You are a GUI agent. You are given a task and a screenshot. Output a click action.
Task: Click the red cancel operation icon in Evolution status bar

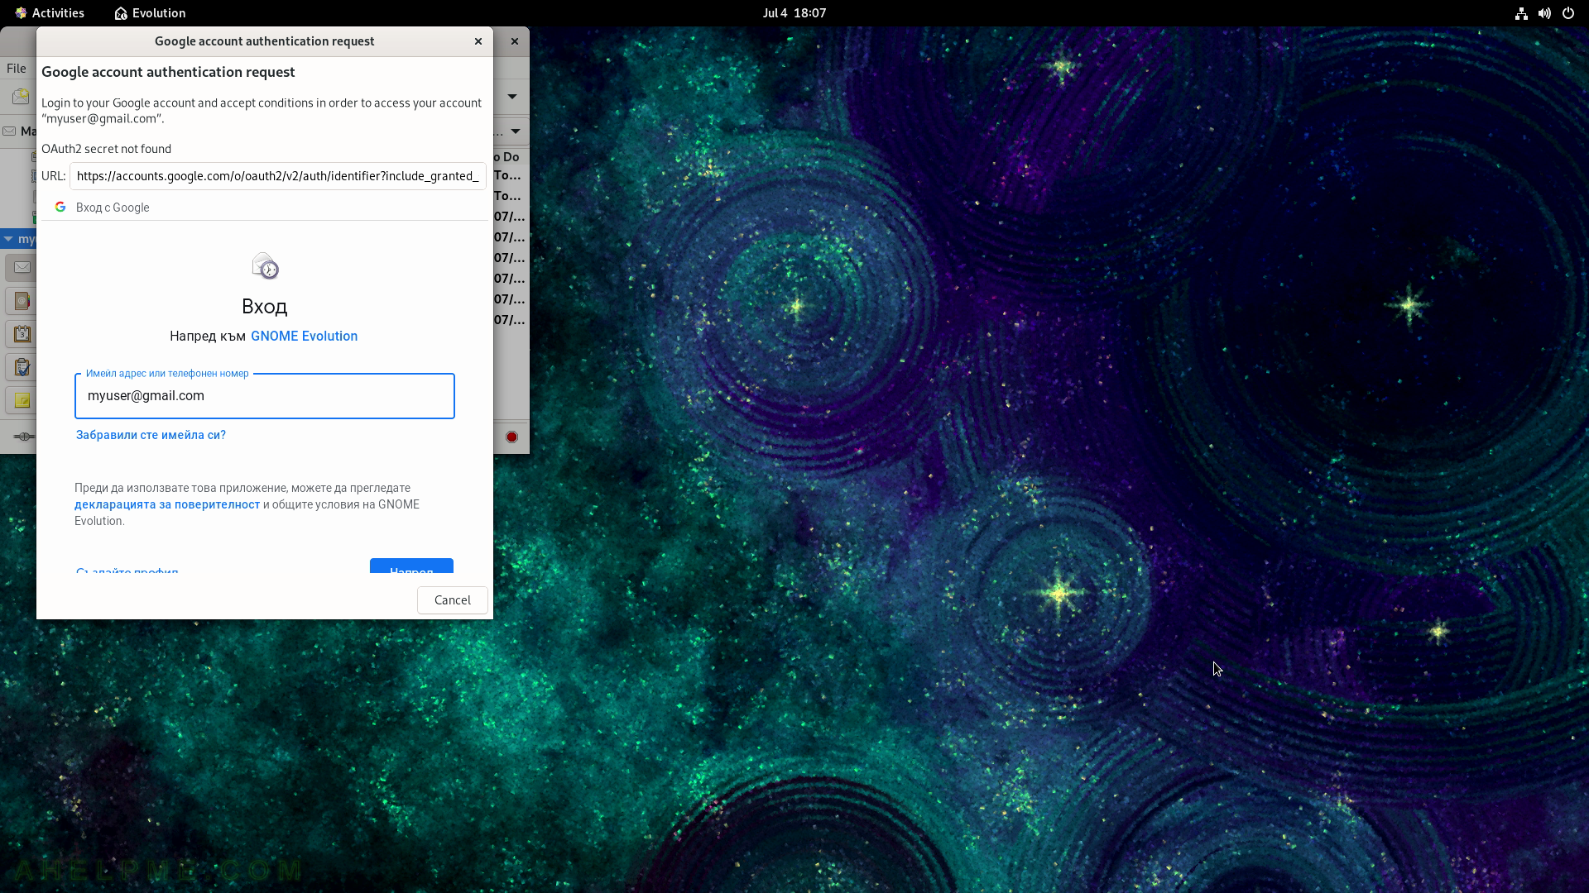click(511, 437)
